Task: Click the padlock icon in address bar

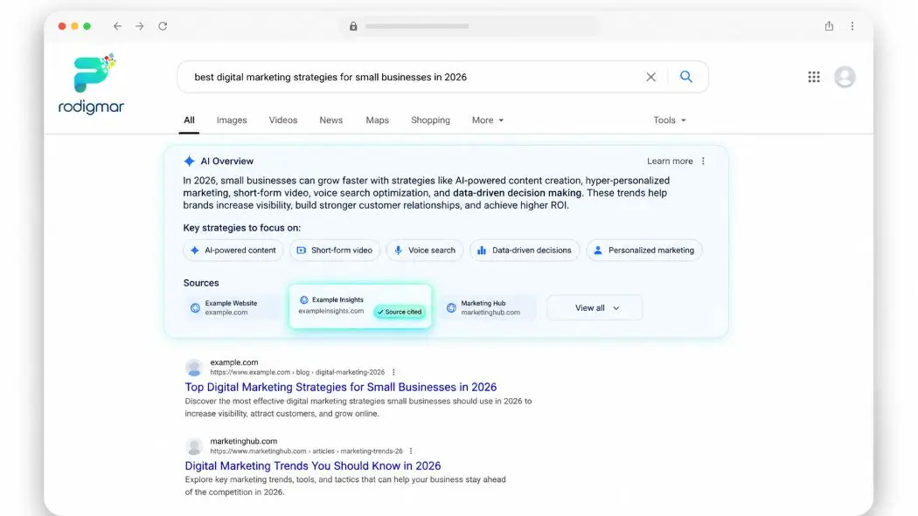Action: [x=353, y=26]
